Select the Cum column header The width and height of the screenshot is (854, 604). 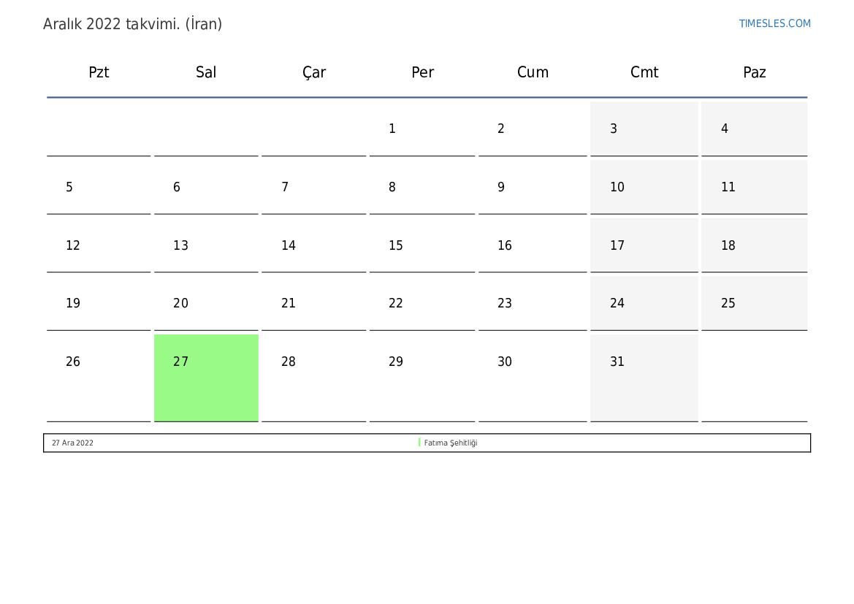click(x=533, y=72)
